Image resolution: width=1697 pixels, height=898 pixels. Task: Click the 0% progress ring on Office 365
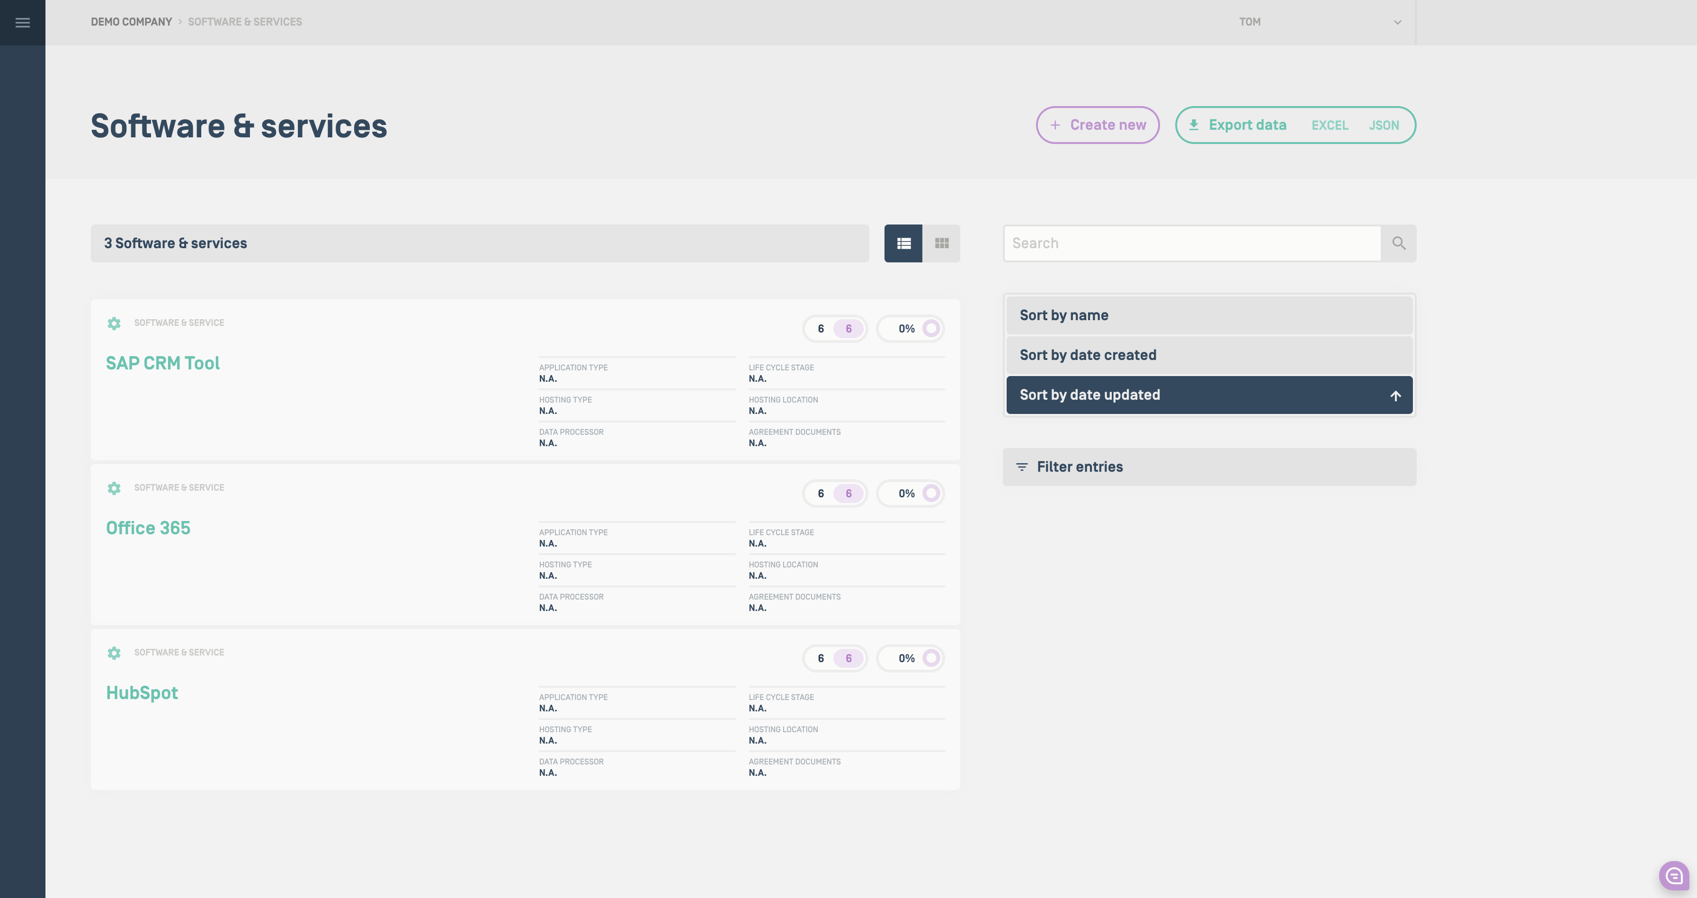point(931,493)
